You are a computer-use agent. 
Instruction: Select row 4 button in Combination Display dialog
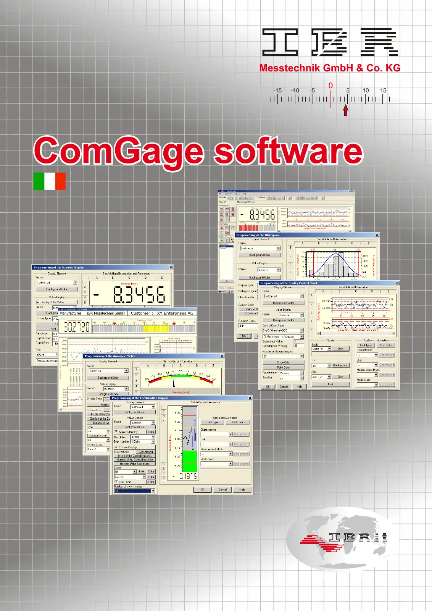pos(164,421)
